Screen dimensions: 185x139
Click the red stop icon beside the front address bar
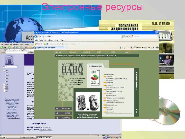[x=130, y=37]
